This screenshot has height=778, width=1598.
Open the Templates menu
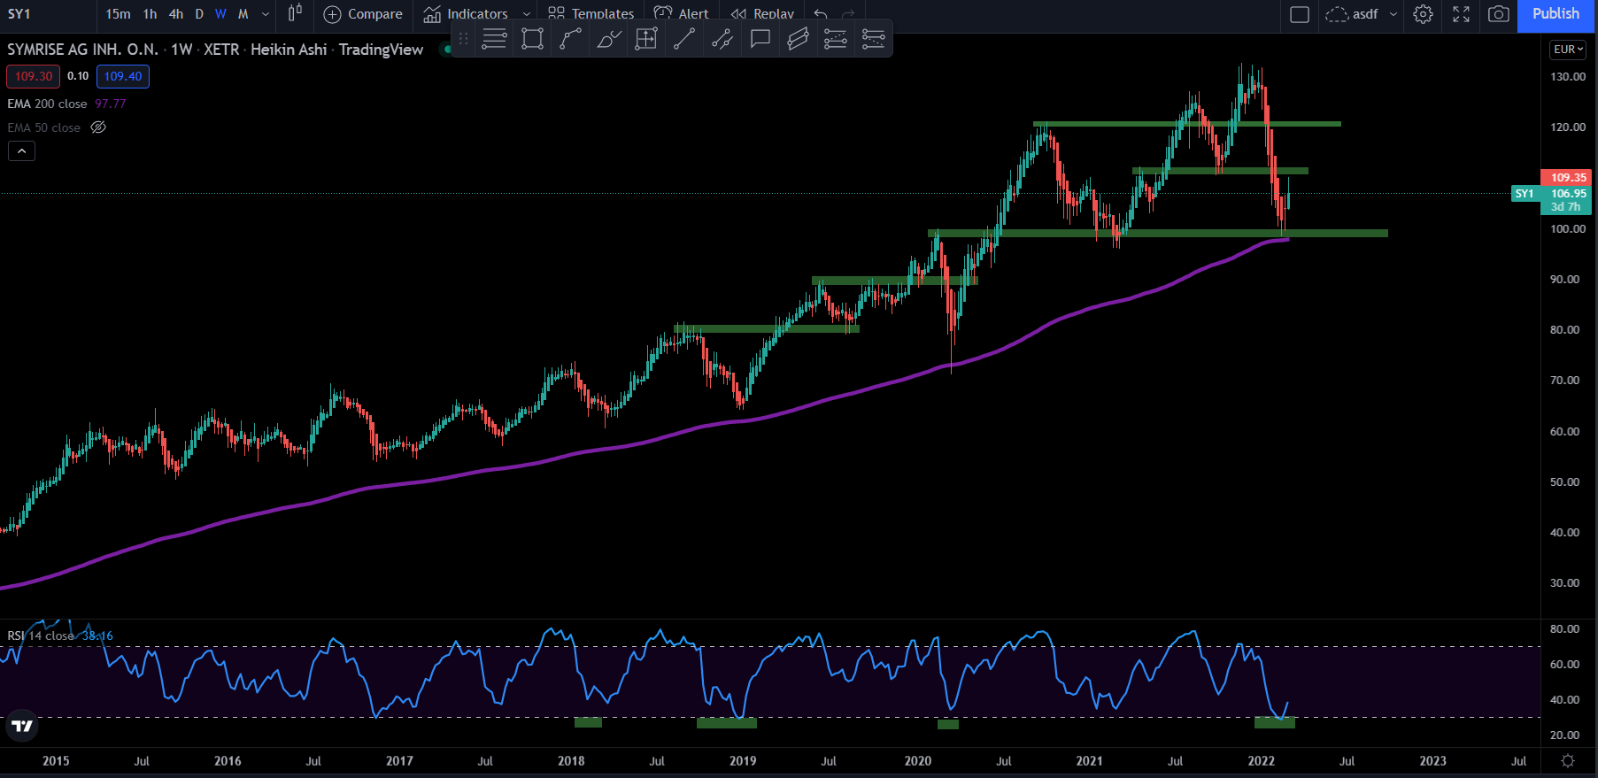click(591, 14)
